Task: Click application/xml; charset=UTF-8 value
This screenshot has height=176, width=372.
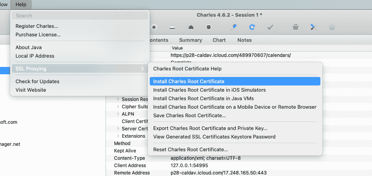Action: coord(206,158)
